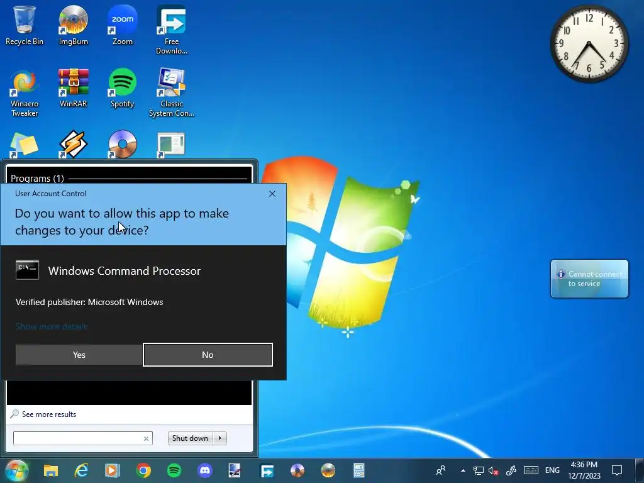
Task: Open the media player taskbar icon
Action: pyautogui.click(x=112, y=470)
